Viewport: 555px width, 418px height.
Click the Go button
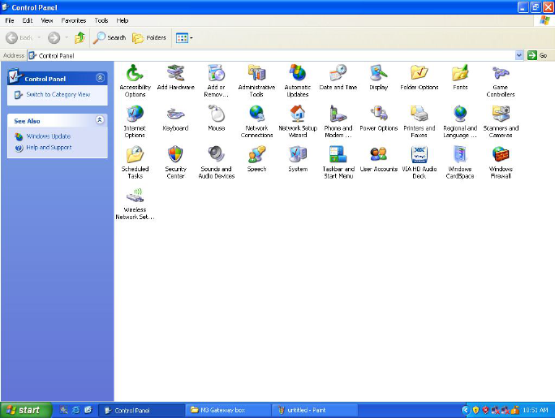point(537,55)
